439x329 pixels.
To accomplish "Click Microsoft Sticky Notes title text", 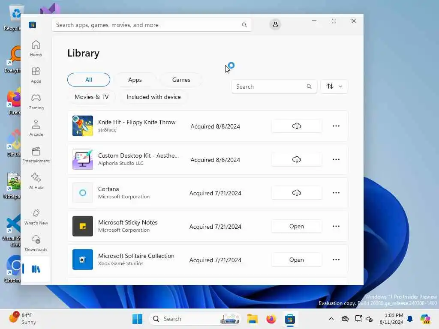I will [128, 222].
